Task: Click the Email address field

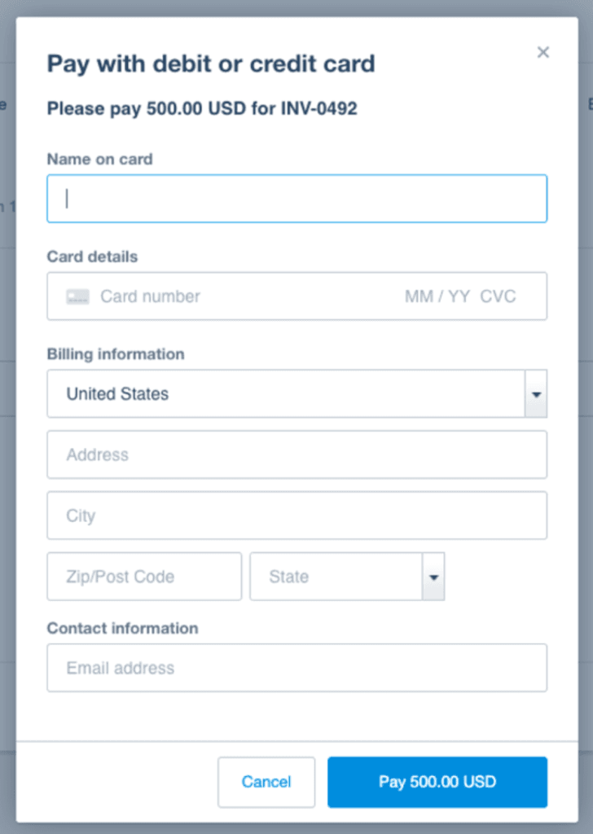Action: 296,668
